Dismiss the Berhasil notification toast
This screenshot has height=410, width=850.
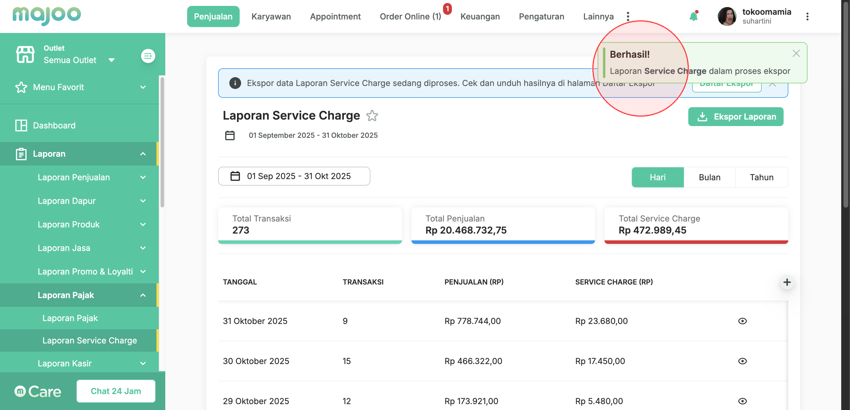coord(796,53)
